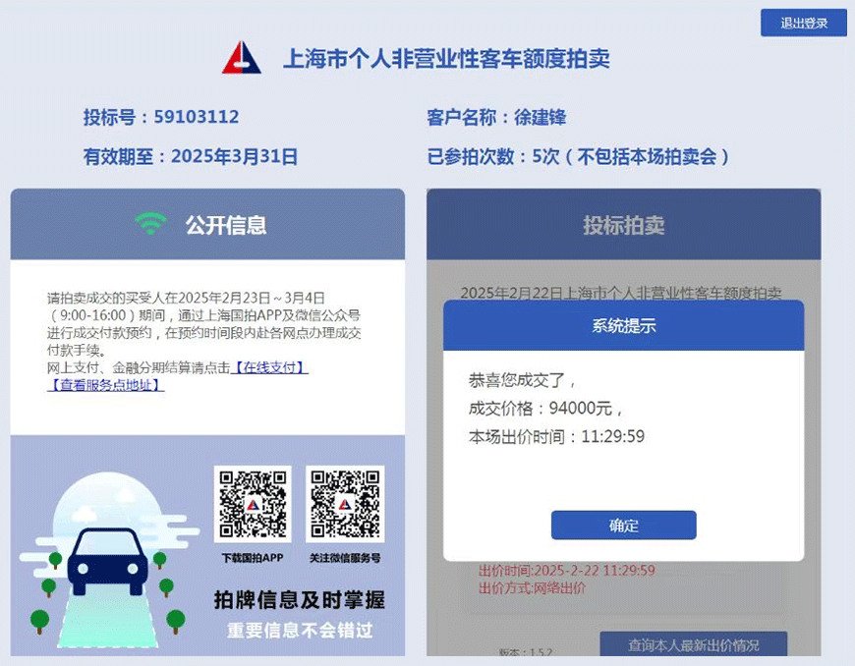Select the 投标拍卖 panel header
855x666 pixels.
(623, 225)
